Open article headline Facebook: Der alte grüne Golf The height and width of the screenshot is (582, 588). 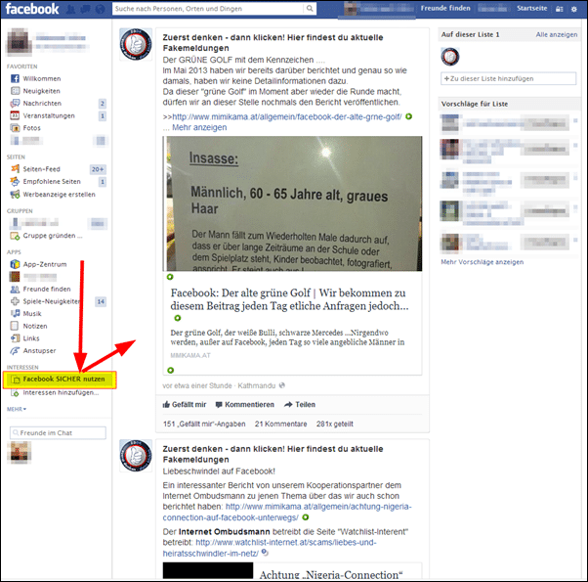pyautogui.click(x=289, y=299)
